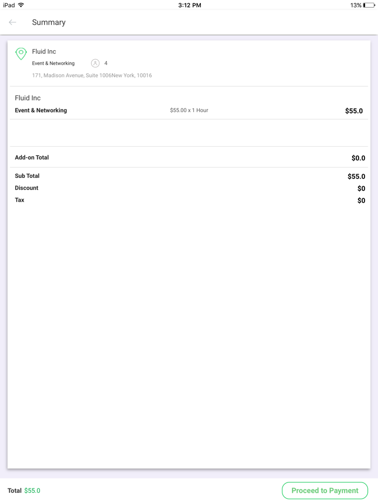Select the Discount row showing $0
This screenshot has height=503, width=378.
pyautogui.click(x=26, y=188)
